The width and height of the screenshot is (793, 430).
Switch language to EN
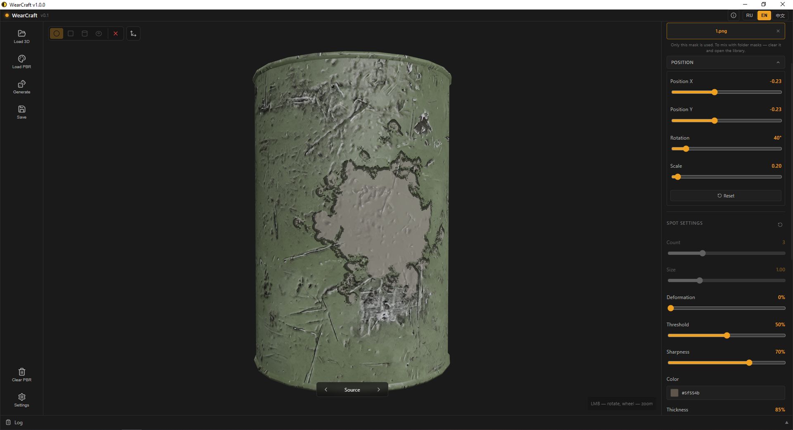tap(764, 15)
